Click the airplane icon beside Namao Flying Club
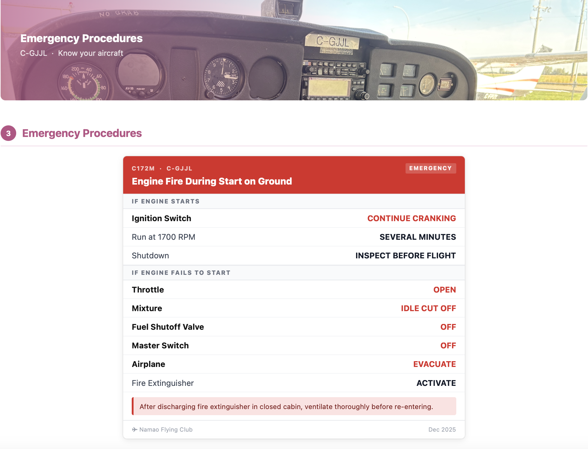Screen dimensions: 588x449 coord(134,429)
